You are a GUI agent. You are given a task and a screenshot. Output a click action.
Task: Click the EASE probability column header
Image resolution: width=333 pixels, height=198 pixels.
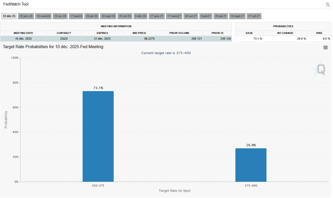coord(249,33)
